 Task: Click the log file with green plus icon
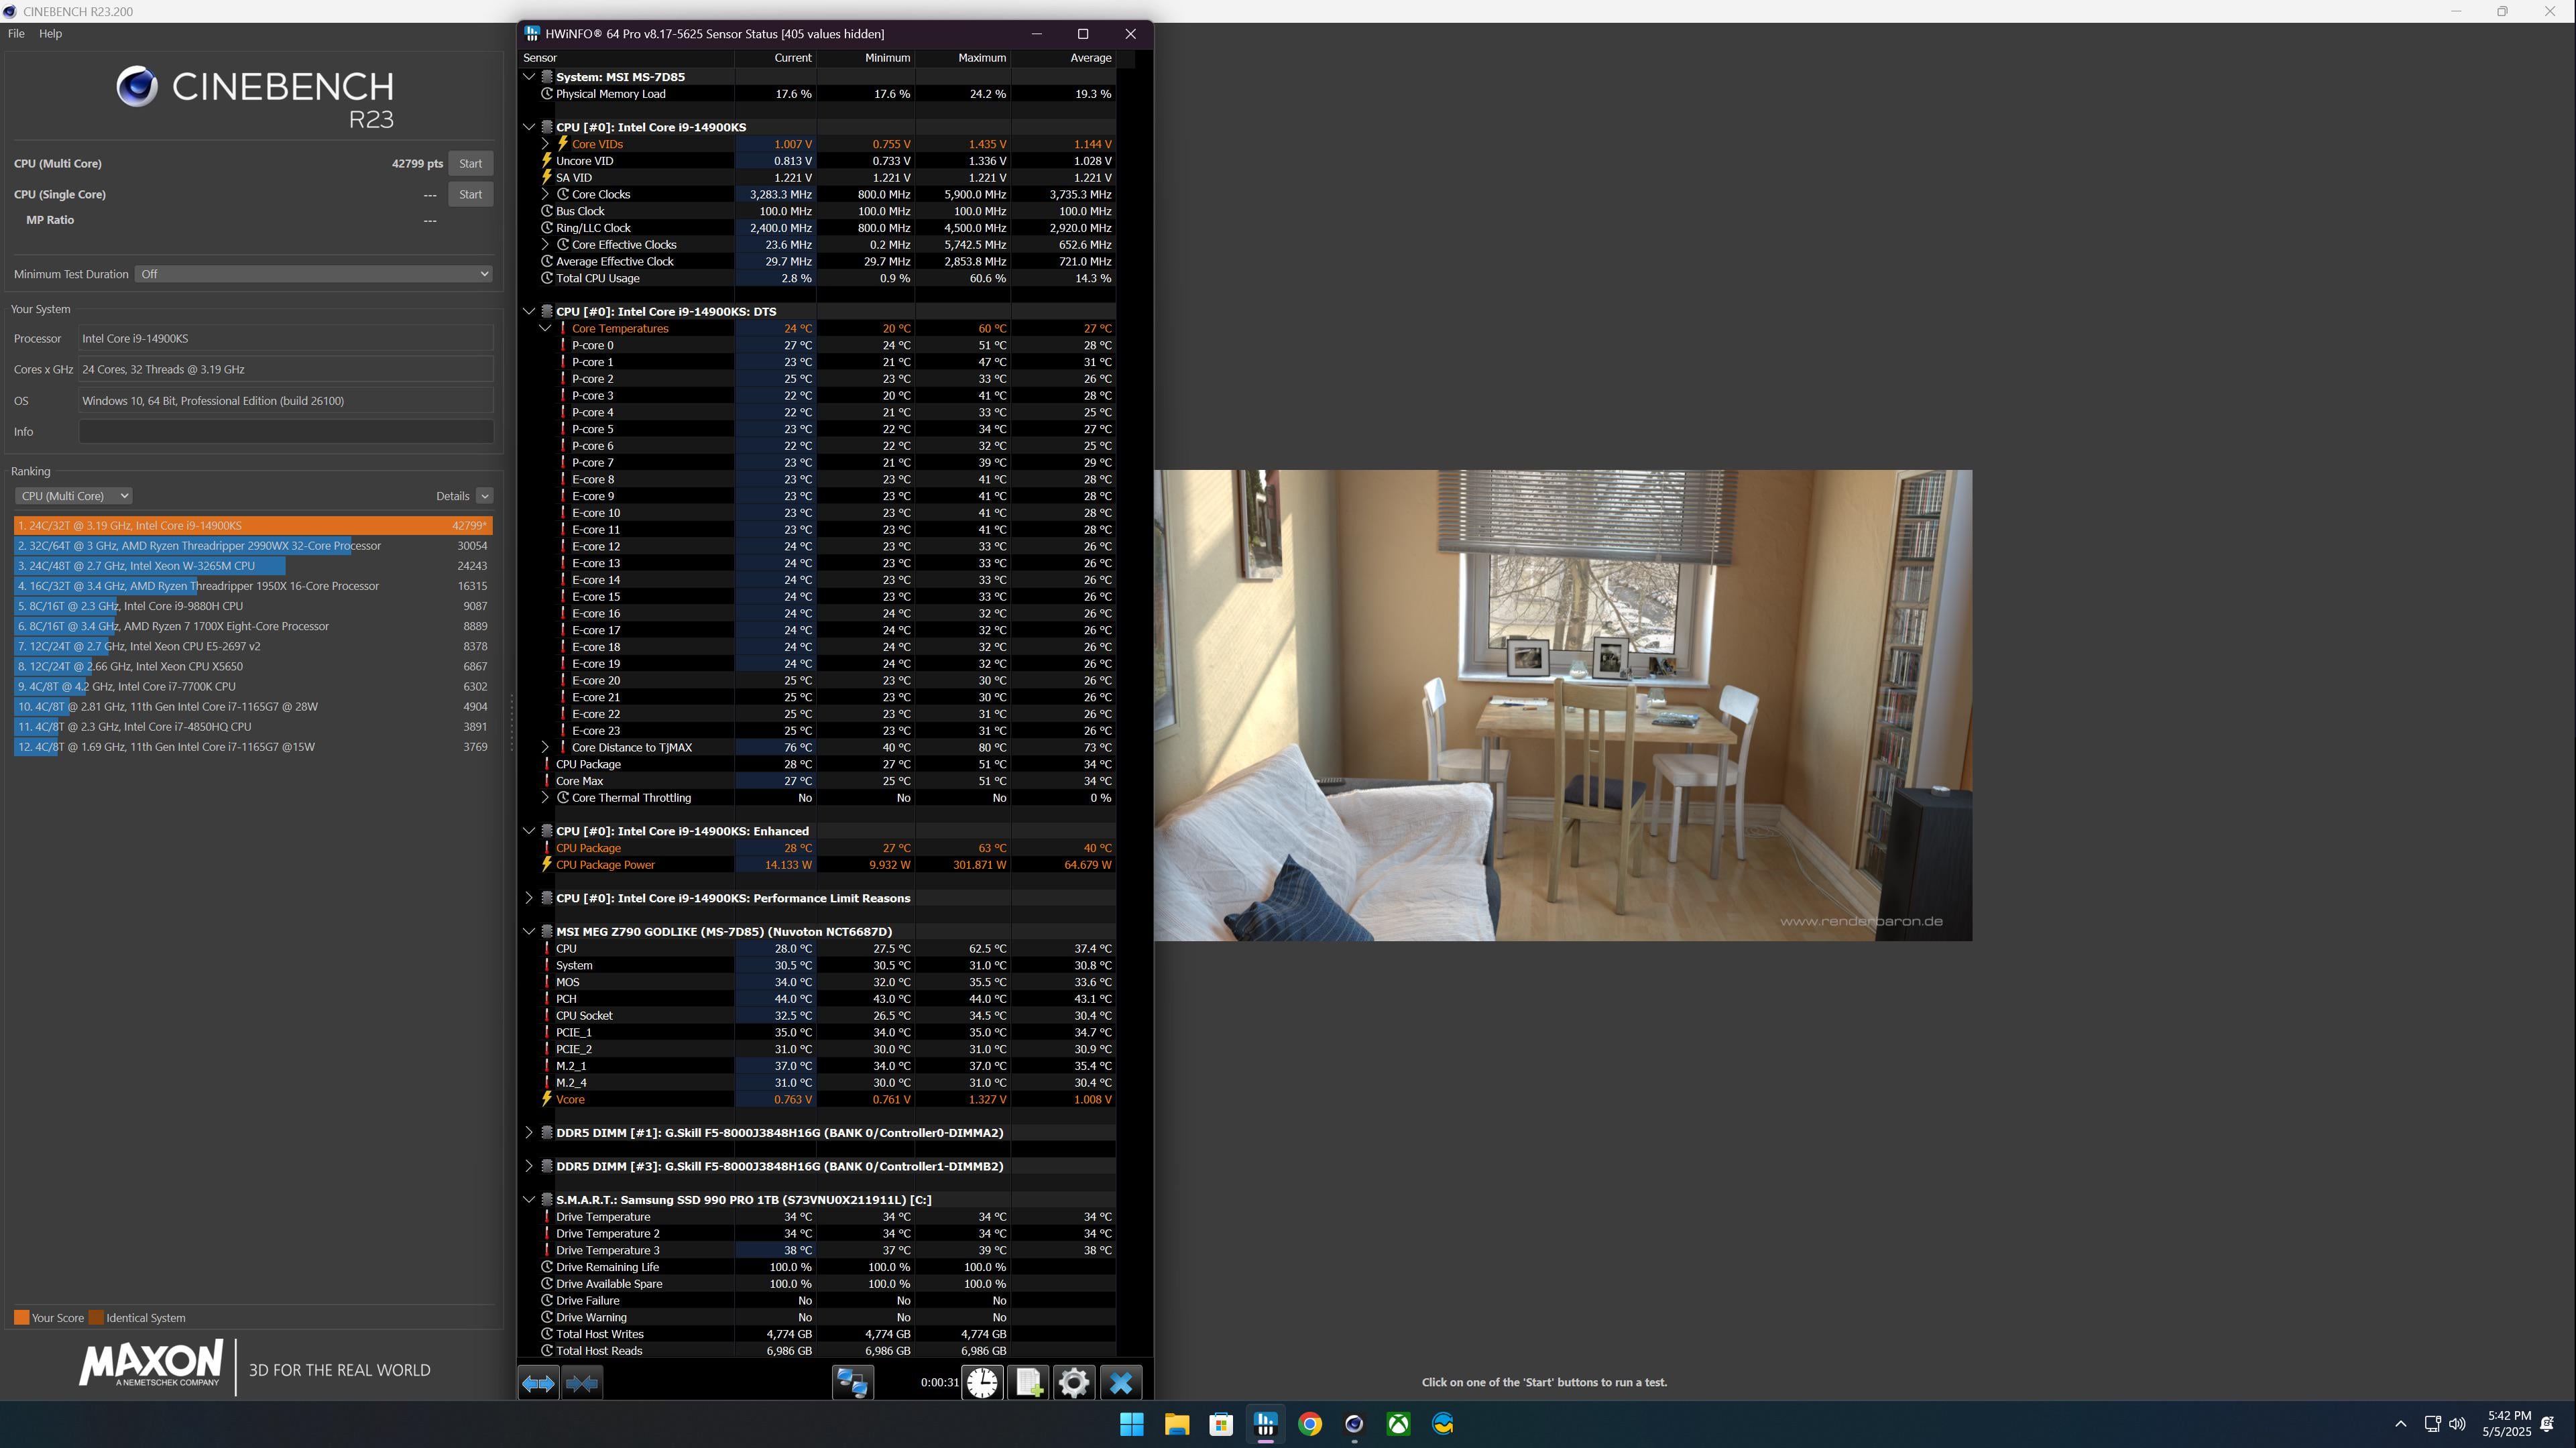click(1028, 1383)
